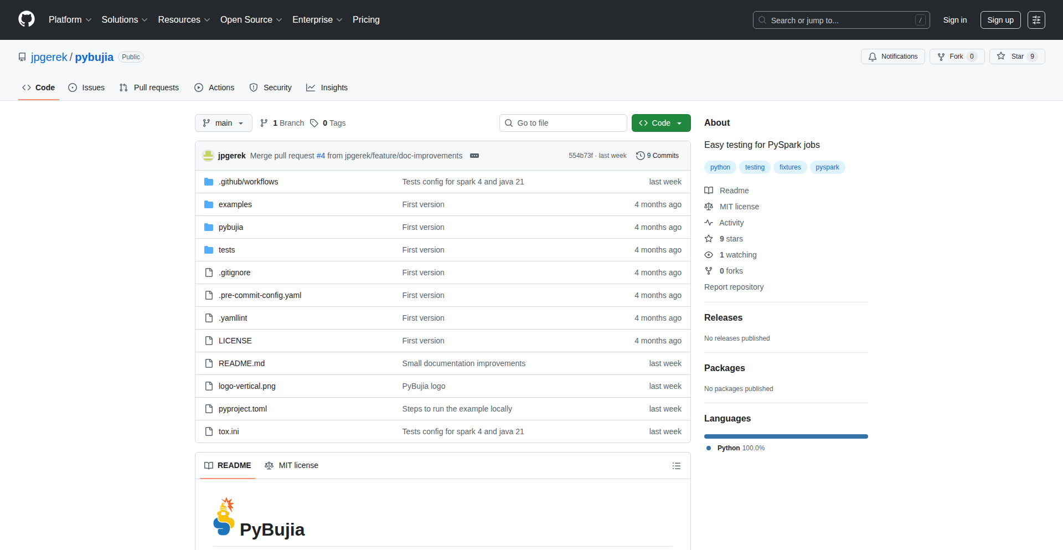Expand the Platform menu
Viewport: 1063px width, 550px height.
[x=70, y=20]
